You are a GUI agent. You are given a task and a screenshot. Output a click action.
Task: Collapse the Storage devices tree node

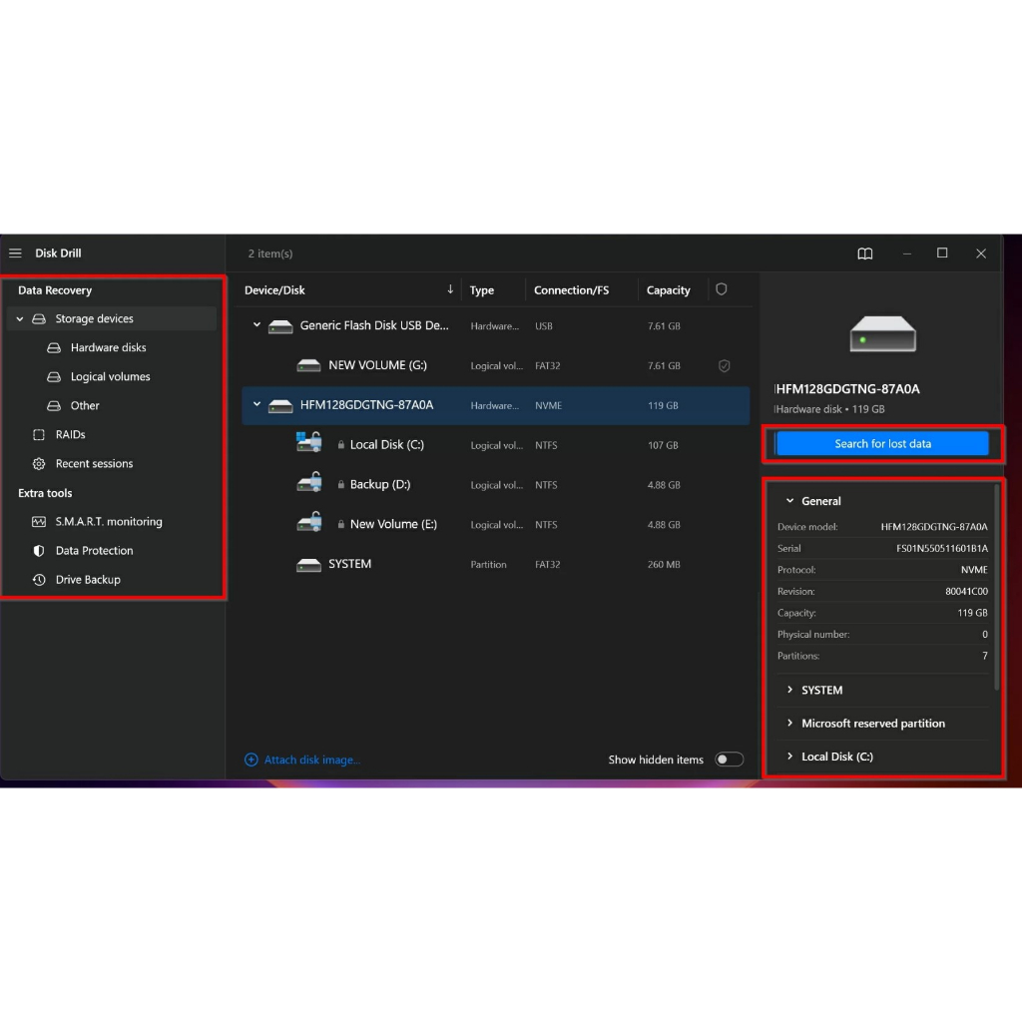[x=20, y=319]
